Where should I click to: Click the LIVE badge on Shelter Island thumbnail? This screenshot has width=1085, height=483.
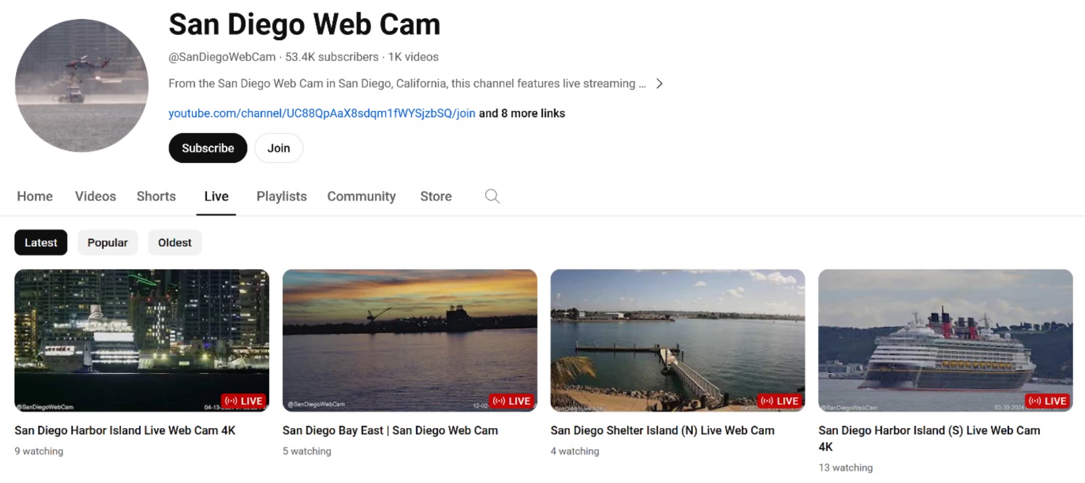(x=781, y=401)
